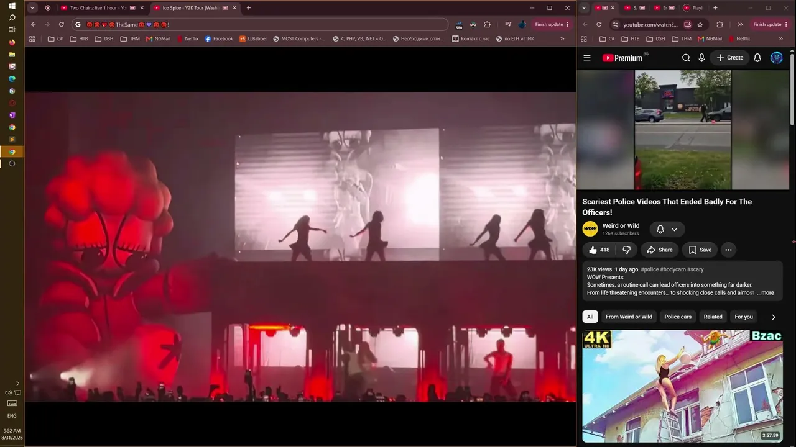Open Windows taskbar search

tap(12, 17)
